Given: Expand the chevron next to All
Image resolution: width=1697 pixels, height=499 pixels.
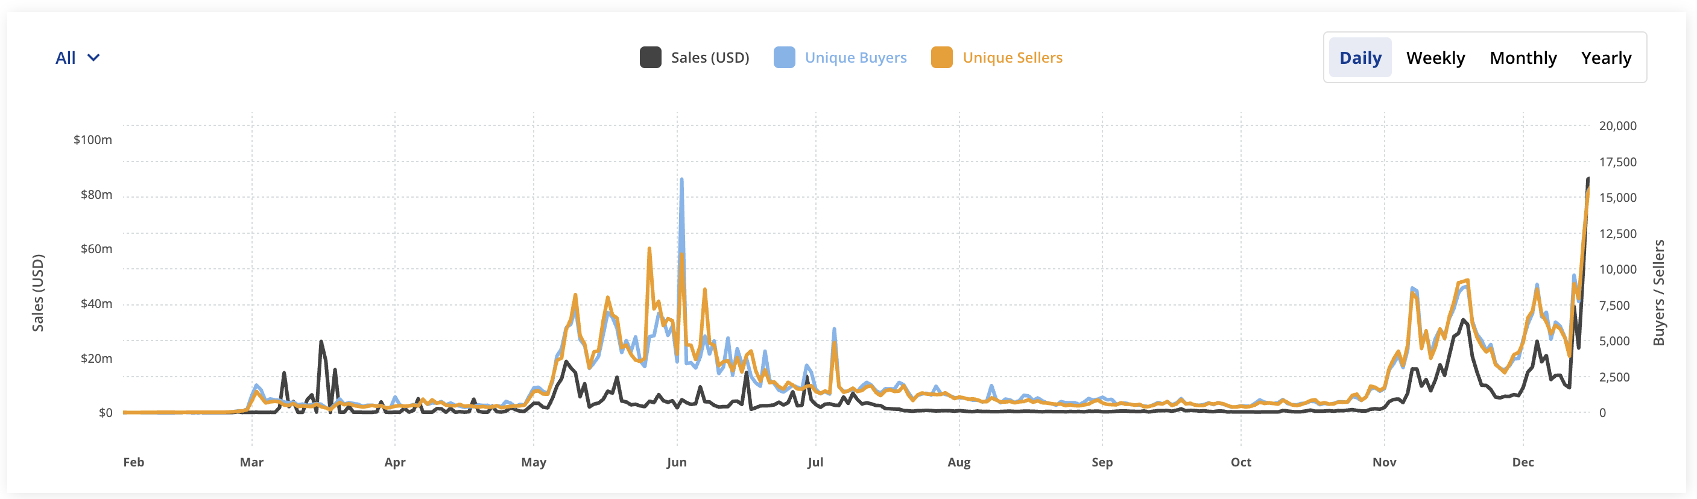Looking at the screenshot, I should pyautogui.click(x=93, y=57).
